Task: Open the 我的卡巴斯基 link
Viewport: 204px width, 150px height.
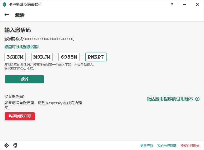Action: (167, 145)
